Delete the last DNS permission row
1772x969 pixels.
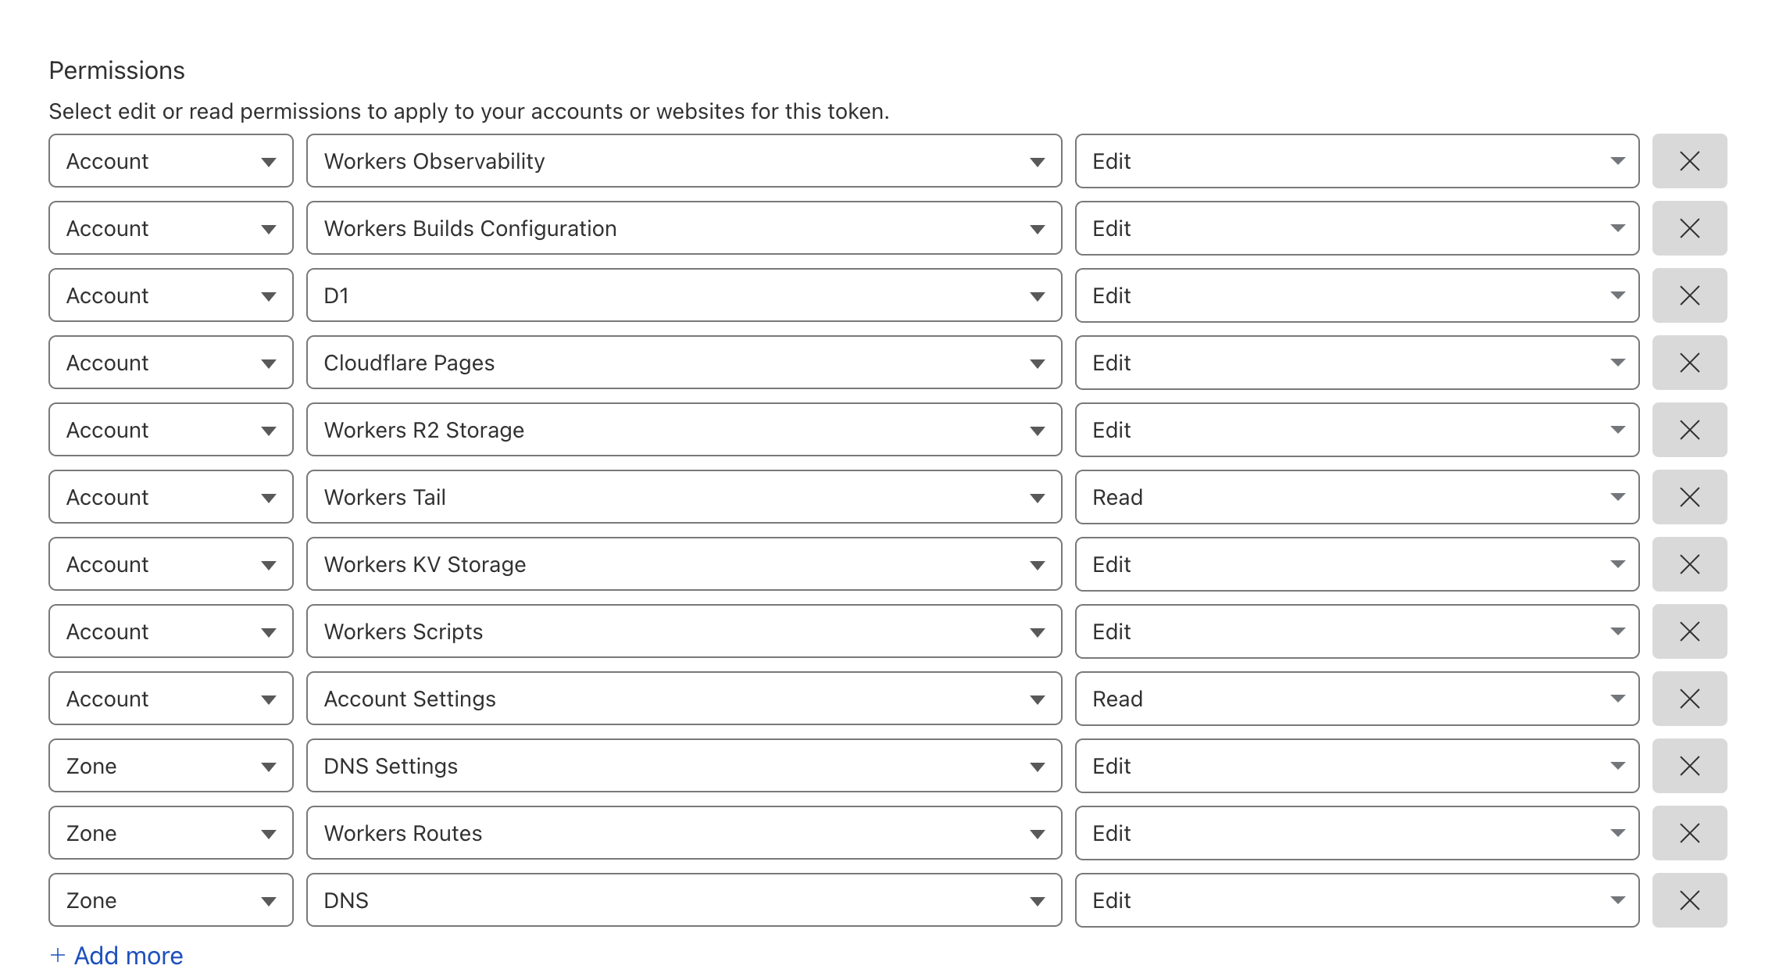tap(1689, 900)
